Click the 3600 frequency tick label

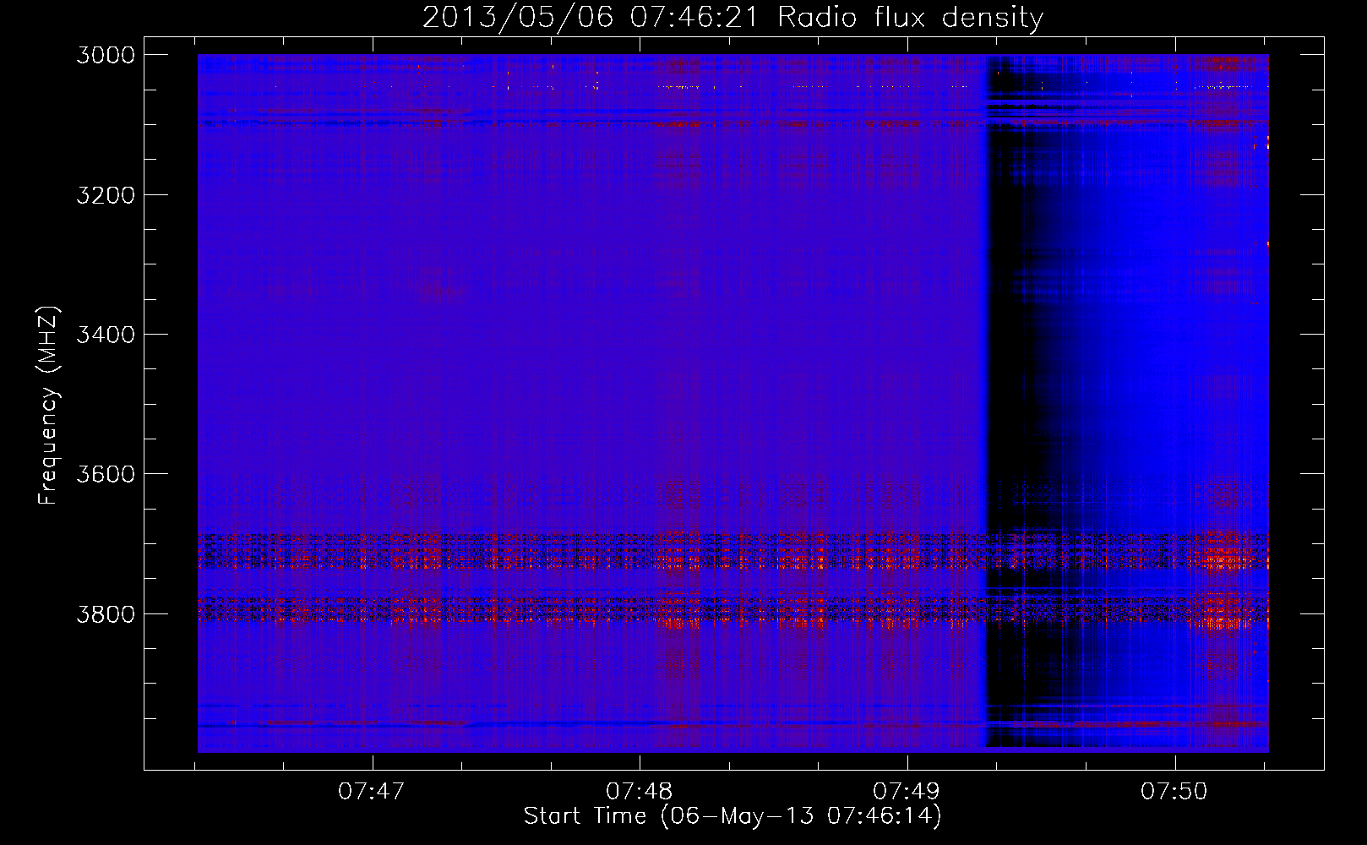coord(106,474)
